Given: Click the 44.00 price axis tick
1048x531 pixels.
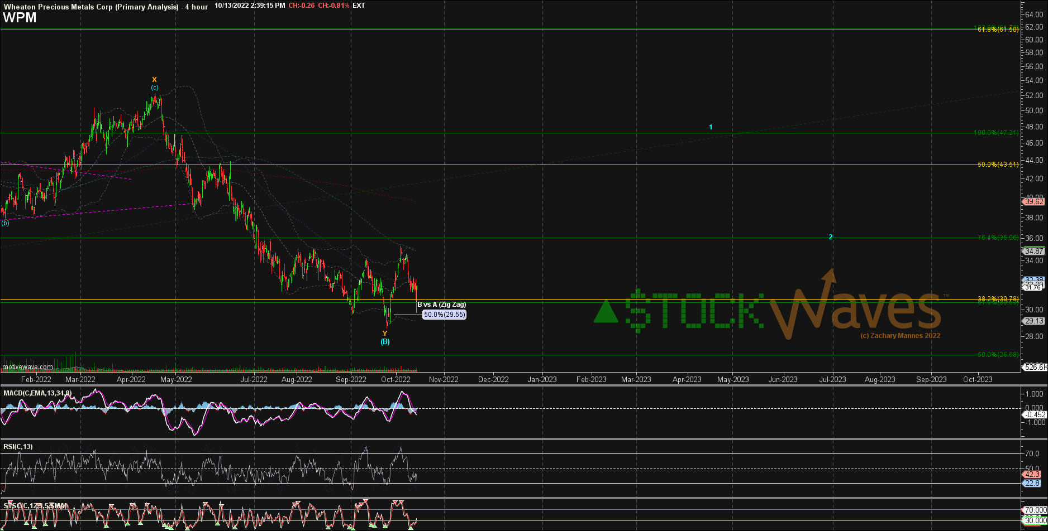Looking at the screenshot, I should (1034, 161).
